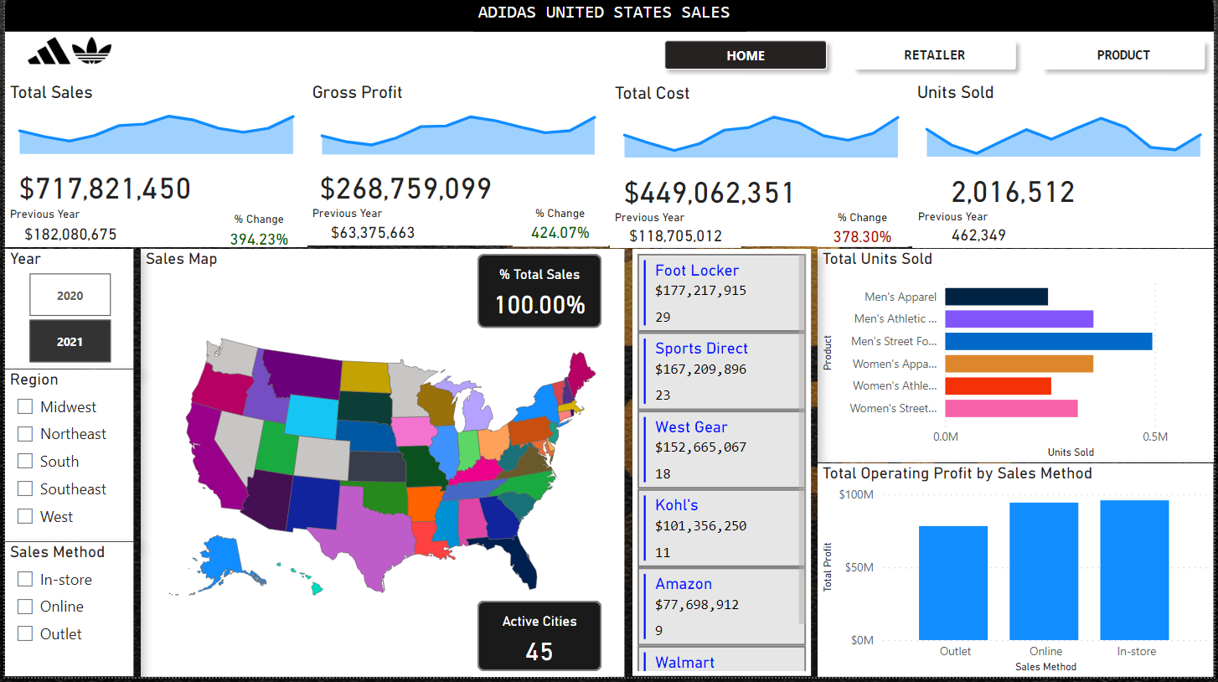Click the % Total Sales card
The height and width of the screenshot is (682, 1218).
(539, 291)
